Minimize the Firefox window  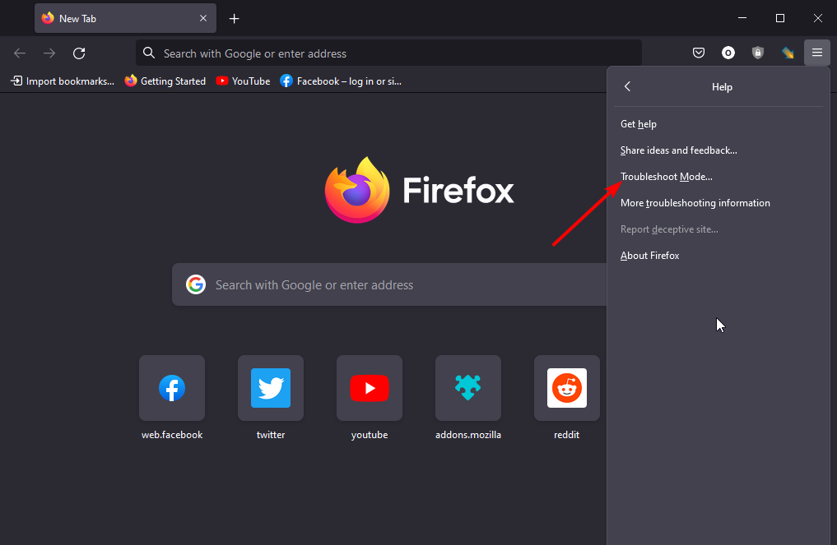click(x=742, y=18)
